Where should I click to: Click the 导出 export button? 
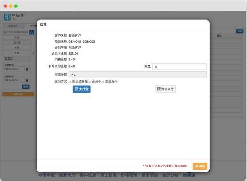[x=239, y=31]
